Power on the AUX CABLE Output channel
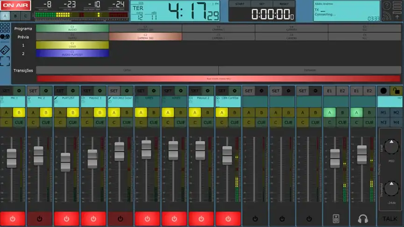Image resolution: width=404 pixels, height=227 pixels. (x=120, y=219)
